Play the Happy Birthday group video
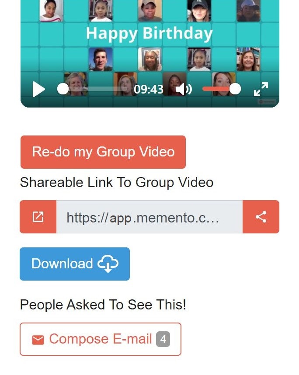The width and height of the screenshot is (299, 375). click(x=38, y=89)
